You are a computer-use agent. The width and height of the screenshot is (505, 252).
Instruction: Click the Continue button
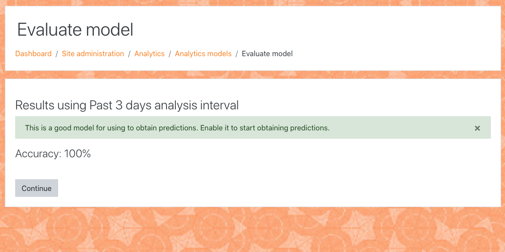coord(37,188)
